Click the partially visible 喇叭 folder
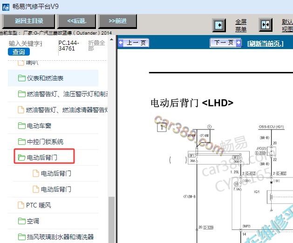 click(28, 63)
